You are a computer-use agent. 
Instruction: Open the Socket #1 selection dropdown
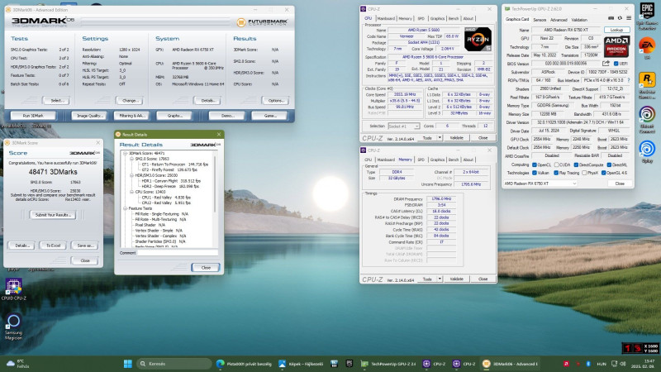click(403, 126)
